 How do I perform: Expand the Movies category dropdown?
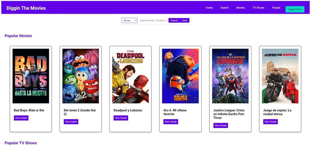(x=130, y=20)
